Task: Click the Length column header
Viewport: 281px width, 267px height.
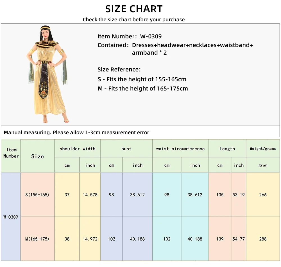Action: pyautogui.click(x=227, y=148)
